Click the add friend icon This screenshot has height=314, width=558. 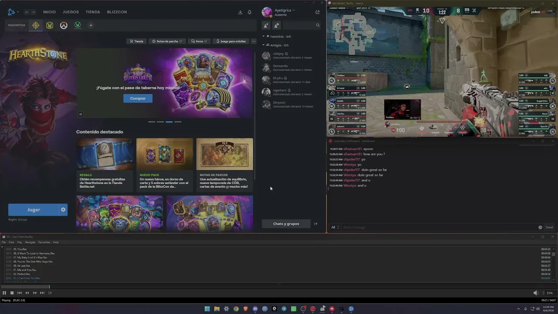[x=266, y=25]
